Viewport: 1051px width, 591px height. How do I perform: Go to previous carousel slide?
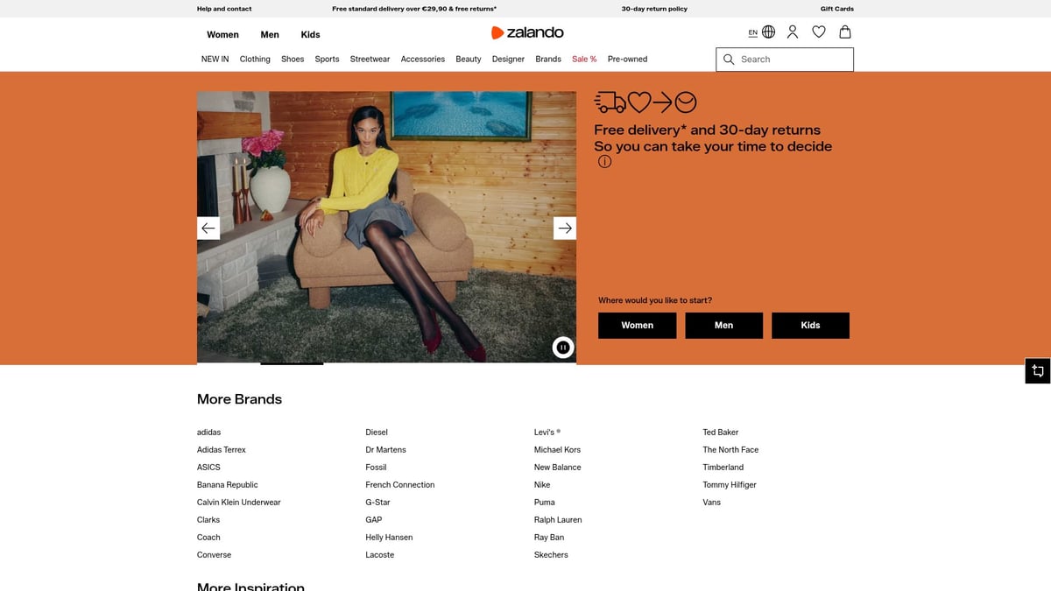pos(208,229)
